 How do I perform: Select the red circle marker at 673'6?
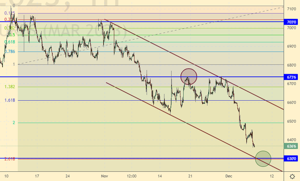point(189,76)
